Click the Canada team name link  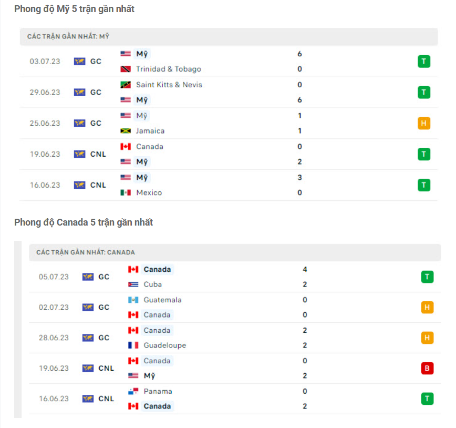pyautogui.click(x=157, y=269)
